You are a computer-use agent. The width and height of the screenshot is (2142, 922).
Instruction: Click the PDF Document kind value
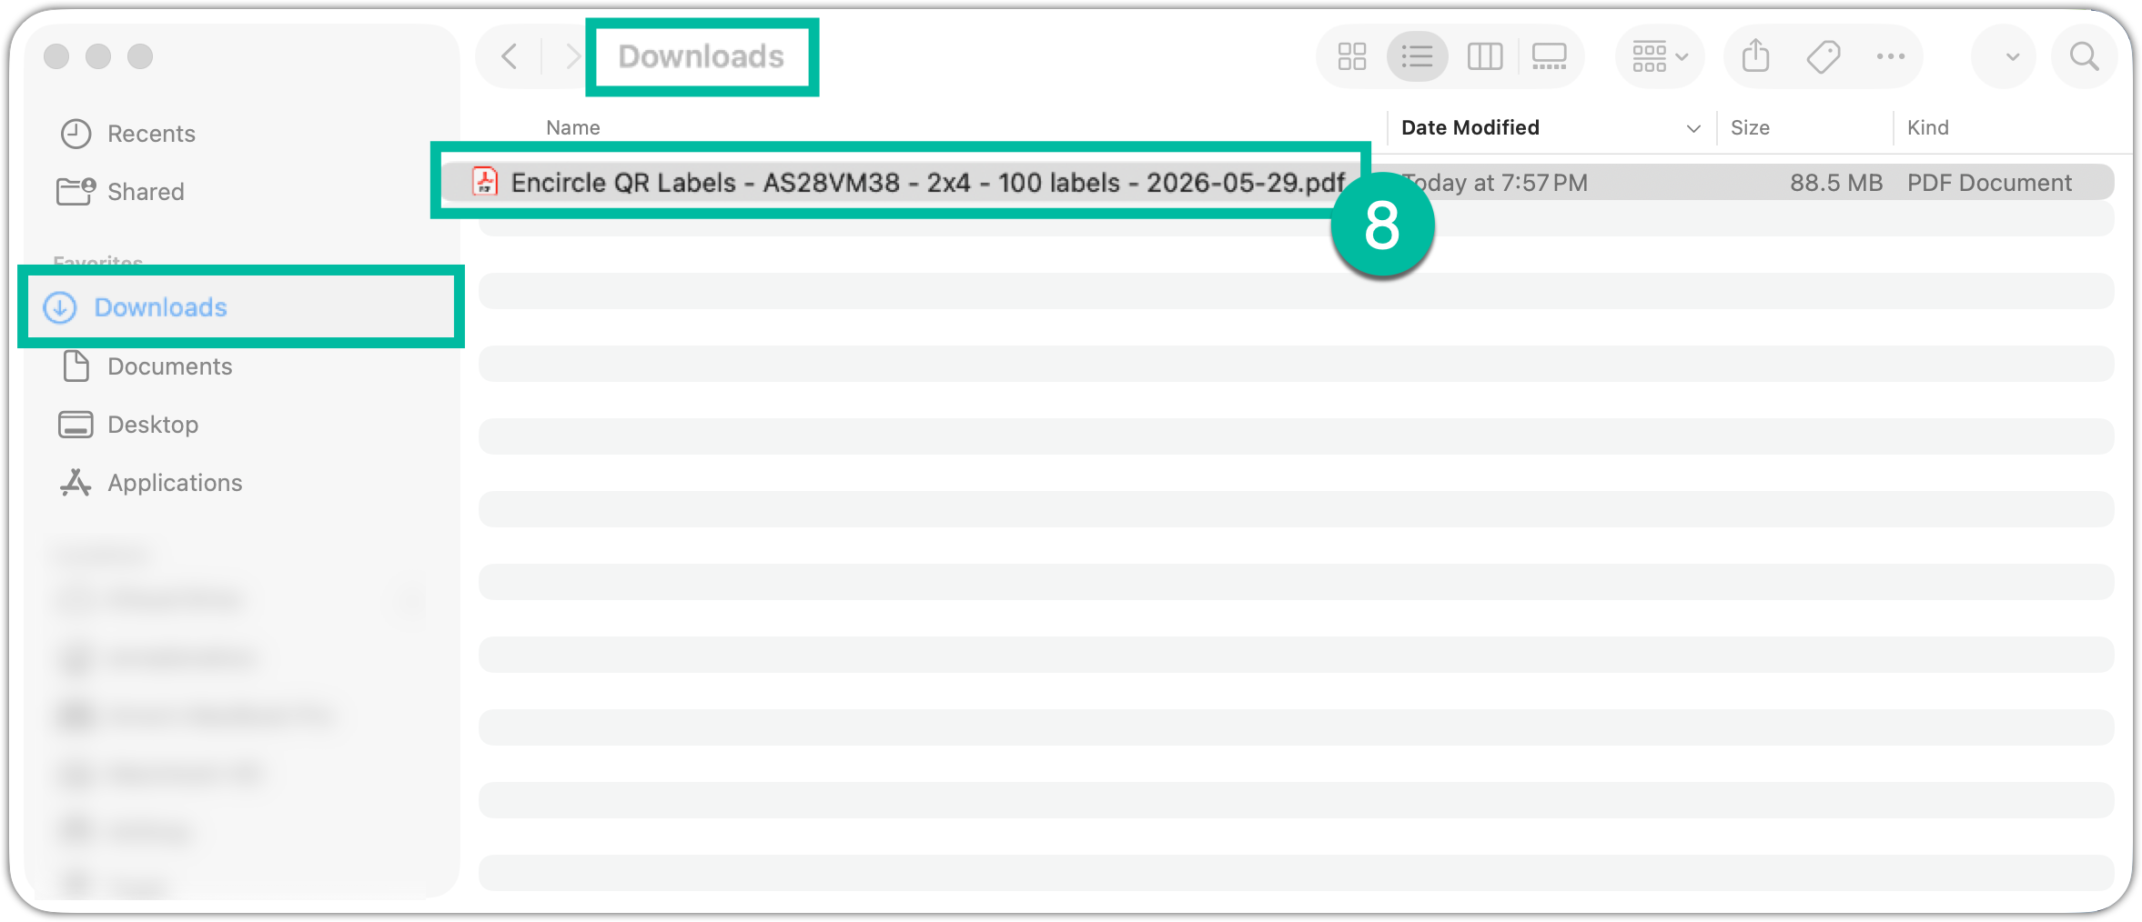coord(1989,183)
